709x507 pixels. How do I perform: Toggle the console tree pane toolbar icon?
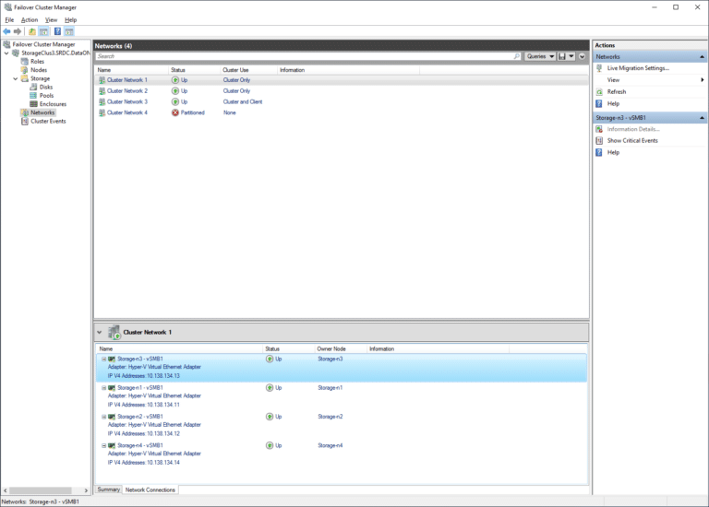point(44,31)
